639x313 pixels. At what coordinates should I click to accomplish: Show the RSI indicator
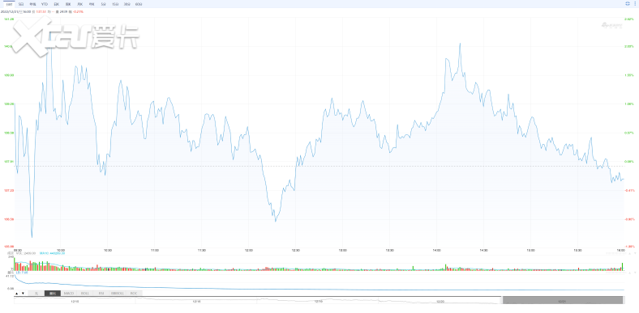tap(101, 293)
